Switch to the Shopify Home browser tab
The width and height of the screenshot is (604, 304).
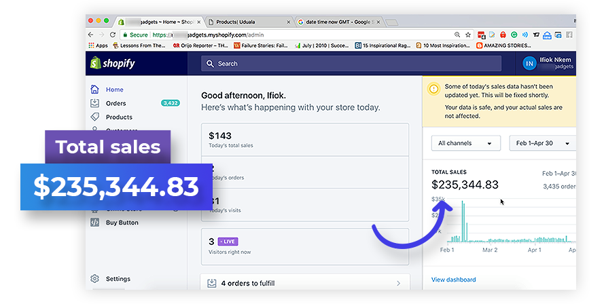159,22
